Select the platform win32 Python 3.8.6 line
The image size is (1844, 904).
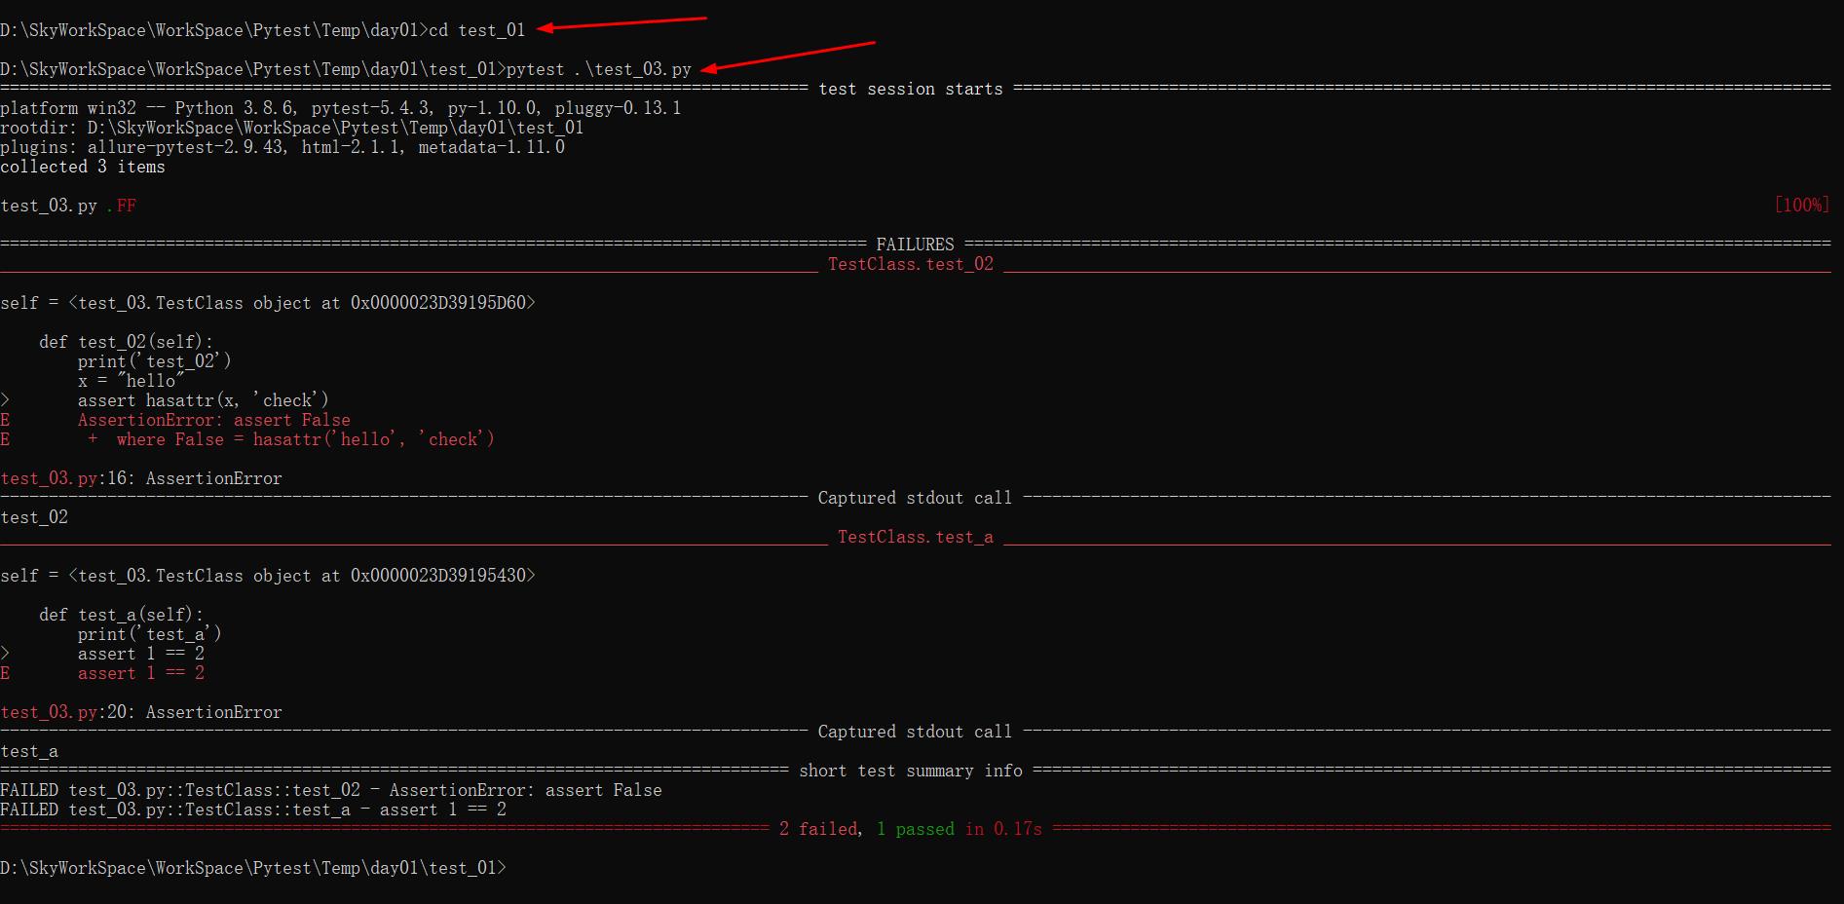pyautogui.click(x=341, y=108)
